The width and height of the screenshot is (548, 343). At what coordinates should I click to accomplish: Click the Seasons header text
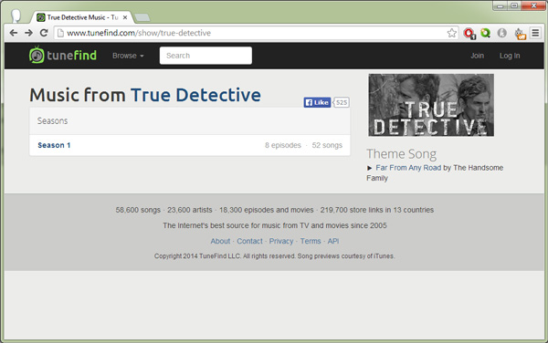coord(52,120)
